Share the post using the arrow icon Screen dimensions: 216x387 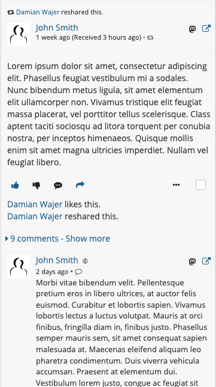(x=80, y=185)
